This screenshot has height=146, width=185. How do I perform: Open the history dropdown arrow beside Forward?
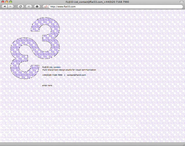(15, 6)
